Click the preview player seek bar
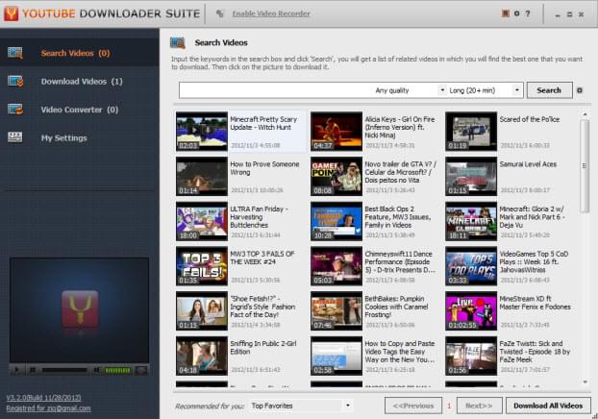The width and height of the screenshot is (598, 419). [64, 370]
